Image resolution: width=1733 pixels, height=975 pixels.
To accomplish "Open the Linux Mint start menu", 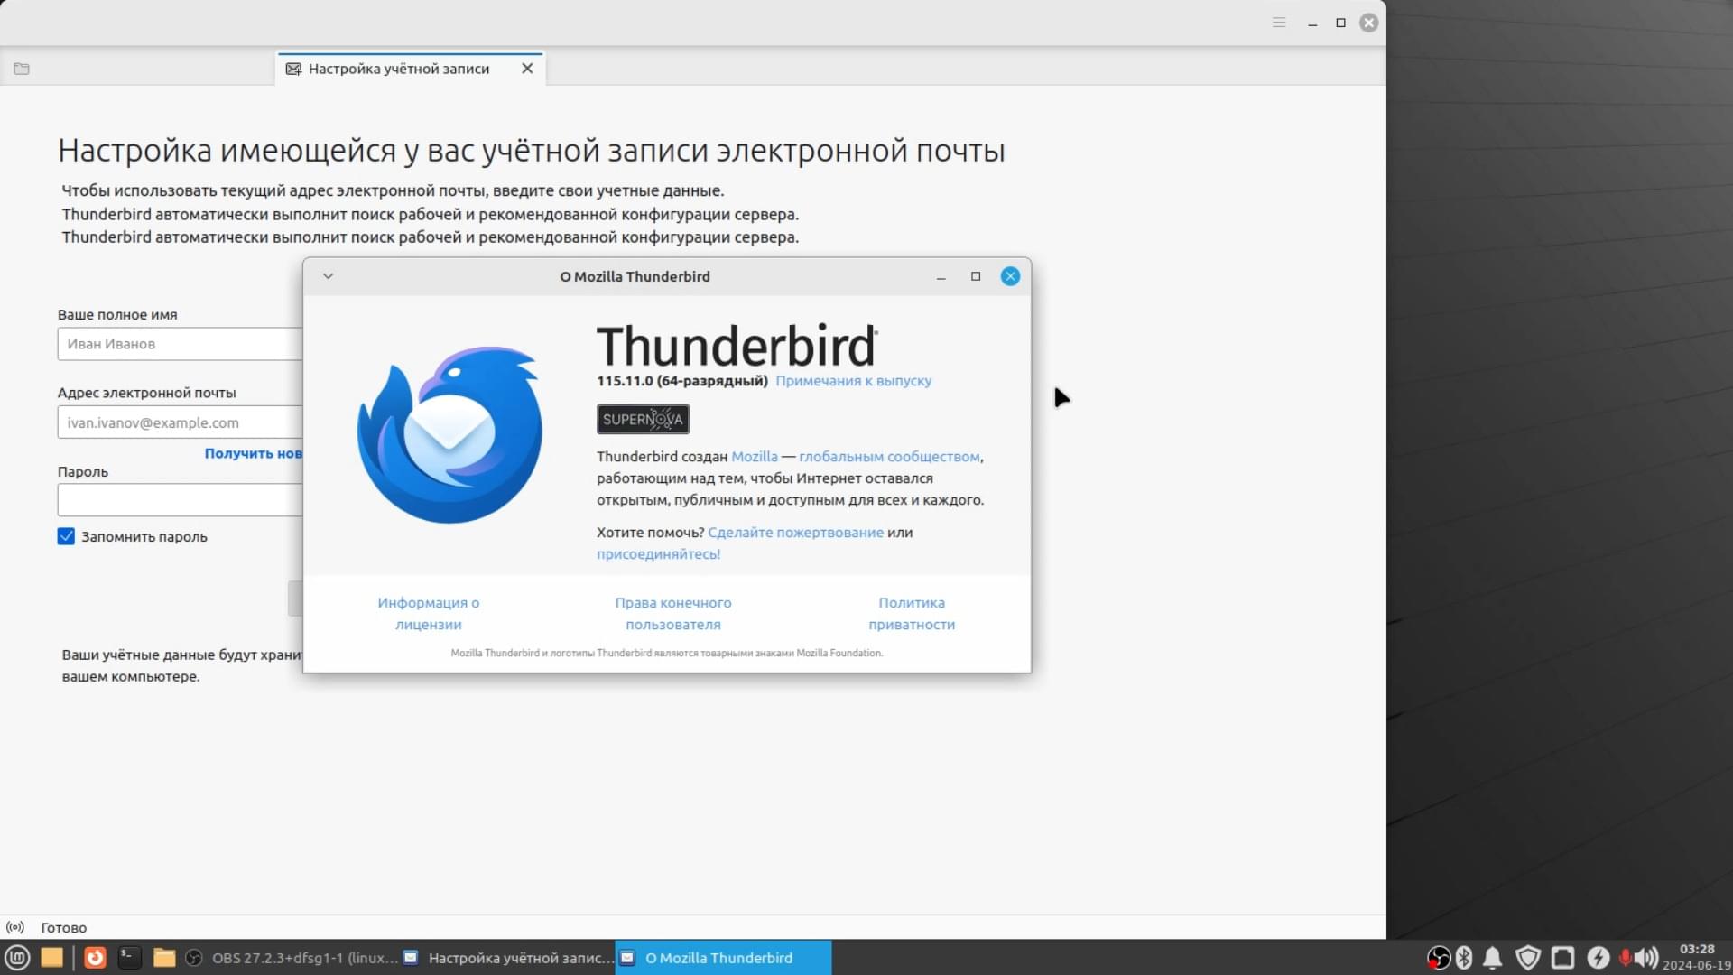I will (18, 958).
